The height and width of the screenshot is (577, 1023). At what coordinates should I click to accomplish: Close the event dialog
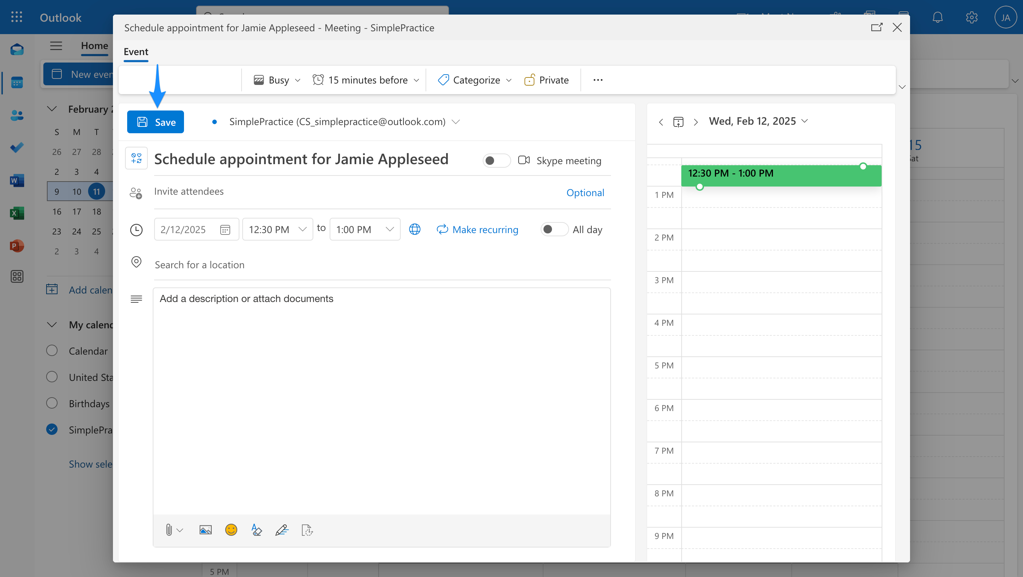[897, 27]
